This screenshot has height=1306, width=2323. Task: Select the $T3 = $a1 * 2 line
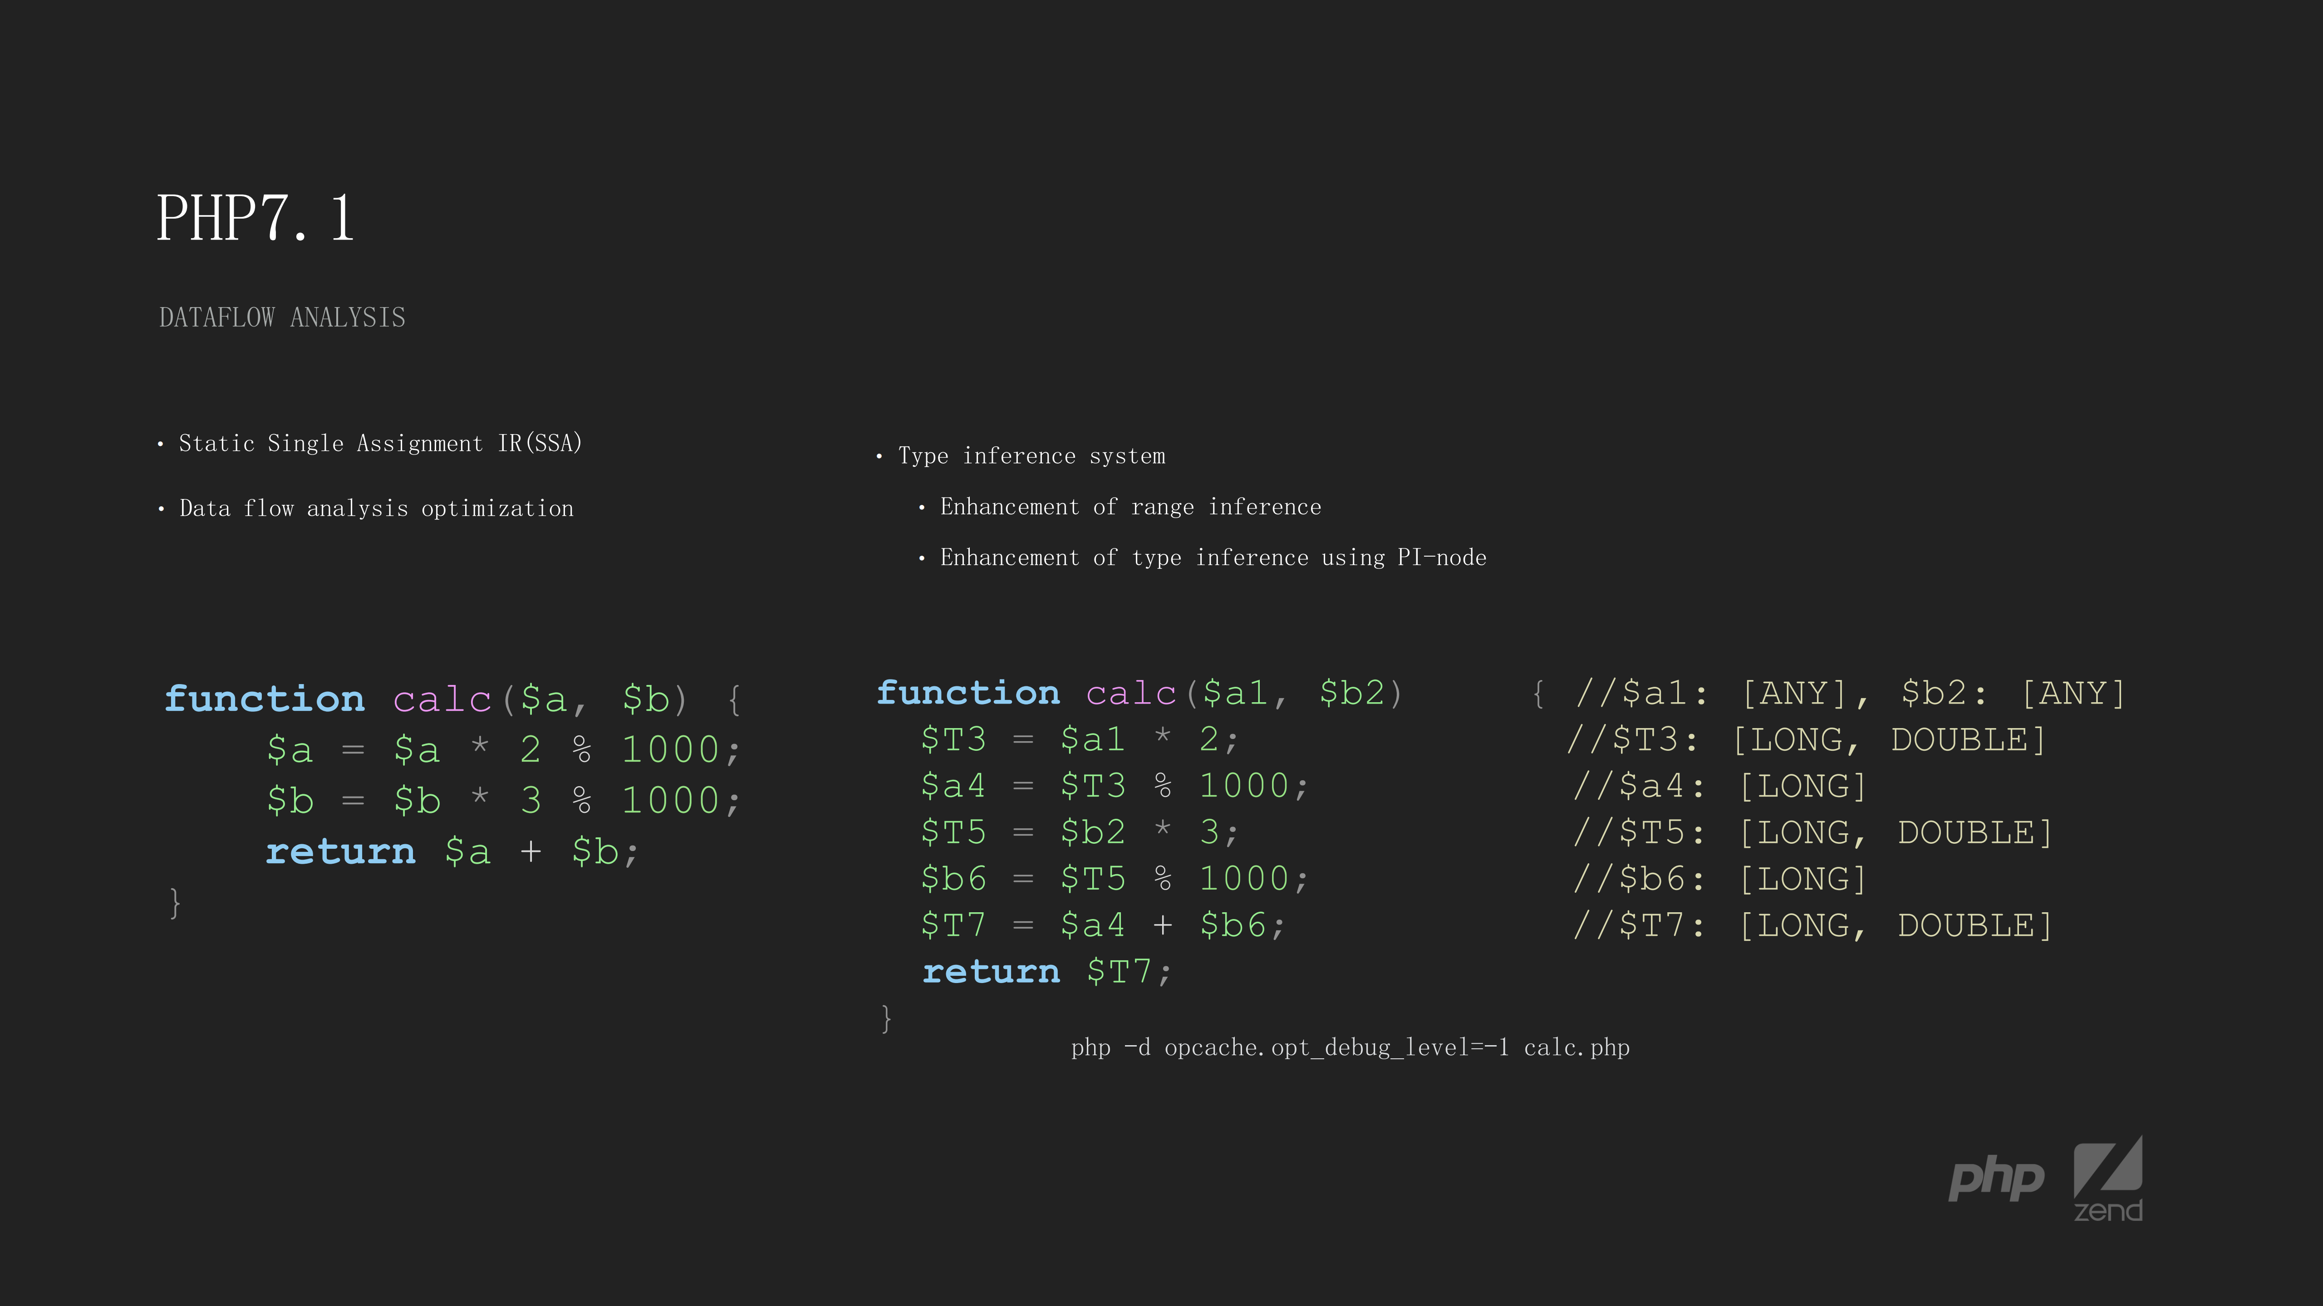1078,738
